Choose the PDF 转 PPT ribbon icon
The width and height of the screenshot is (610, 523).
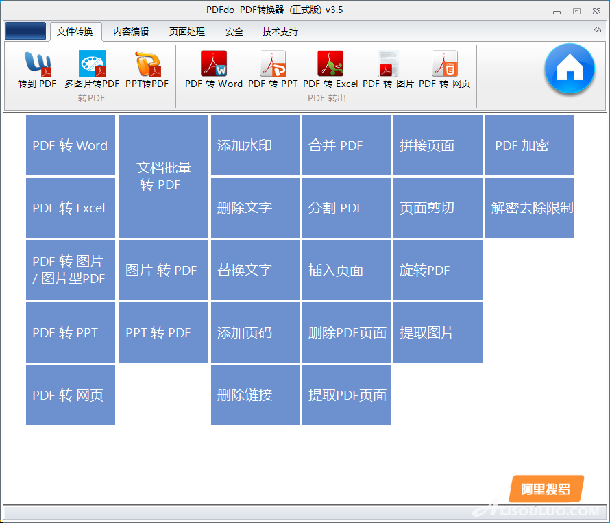pos(273,69)
